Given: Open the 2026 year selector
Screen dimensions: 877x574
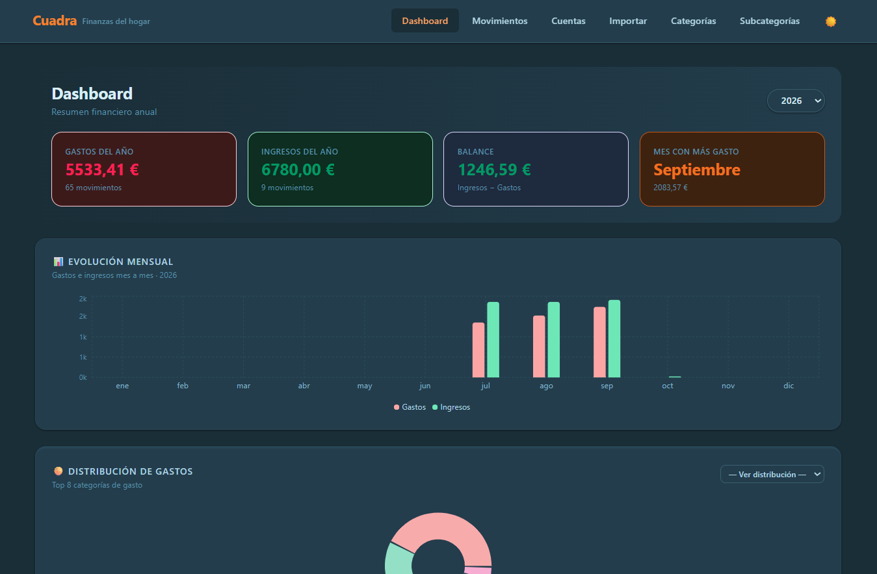Looking at the screenshot, I should pos(796,101).
